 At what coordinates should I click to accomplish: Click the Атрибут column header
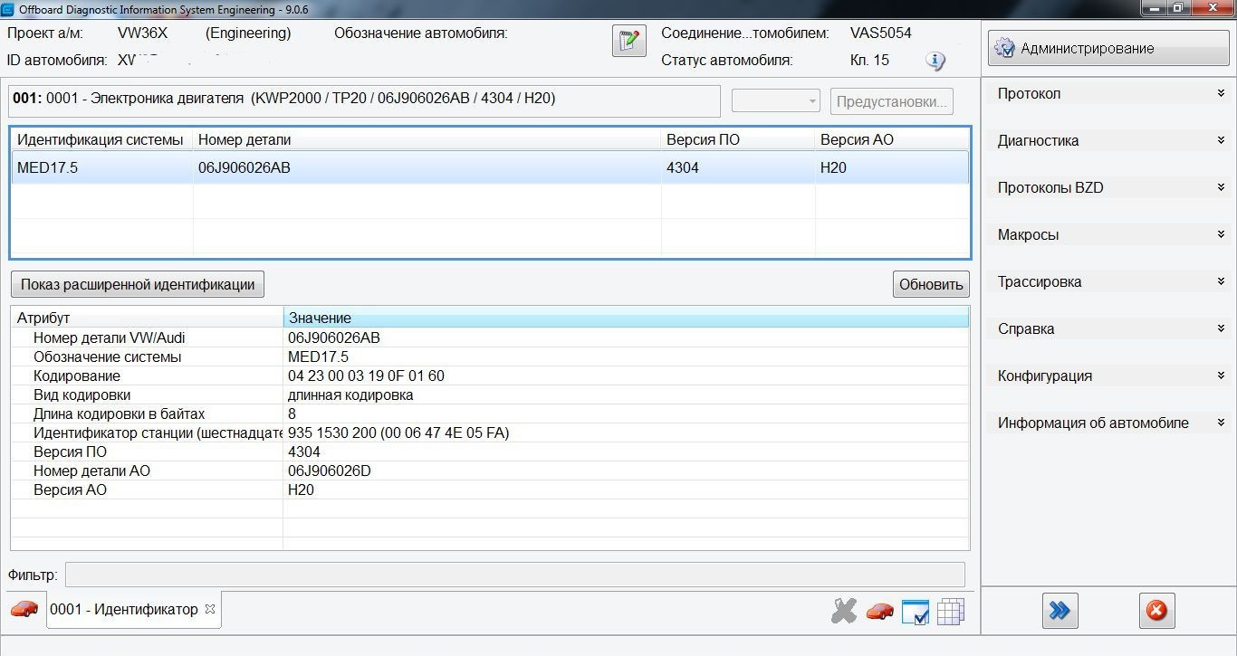(x=147, y=318)
